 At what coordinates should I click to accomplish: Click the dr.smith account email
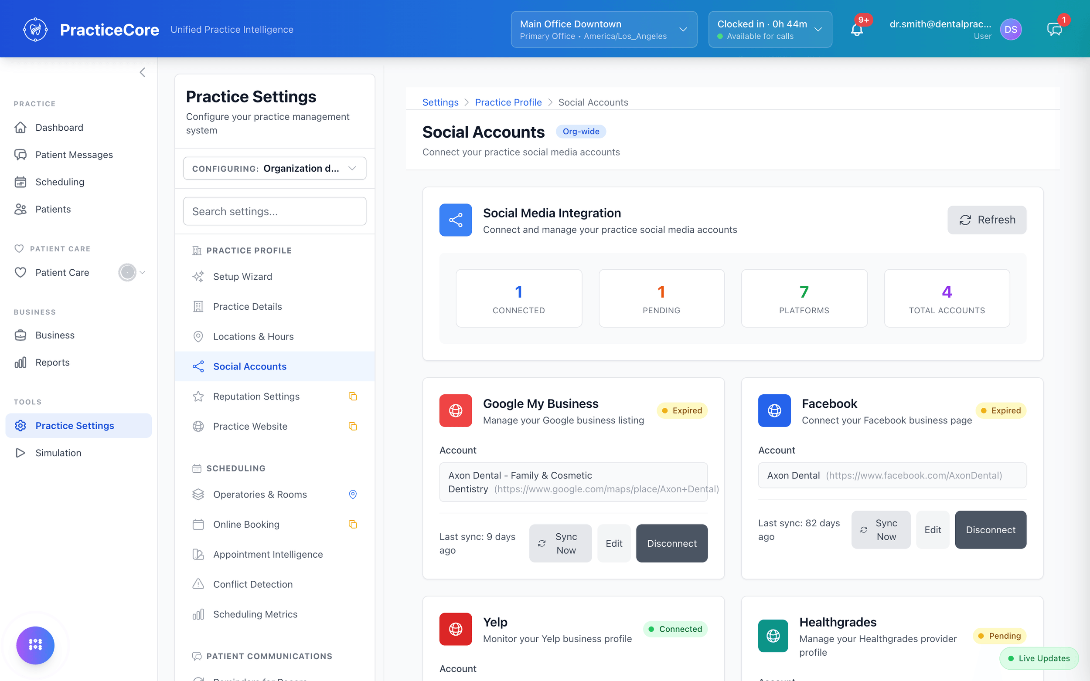point(940,24)
